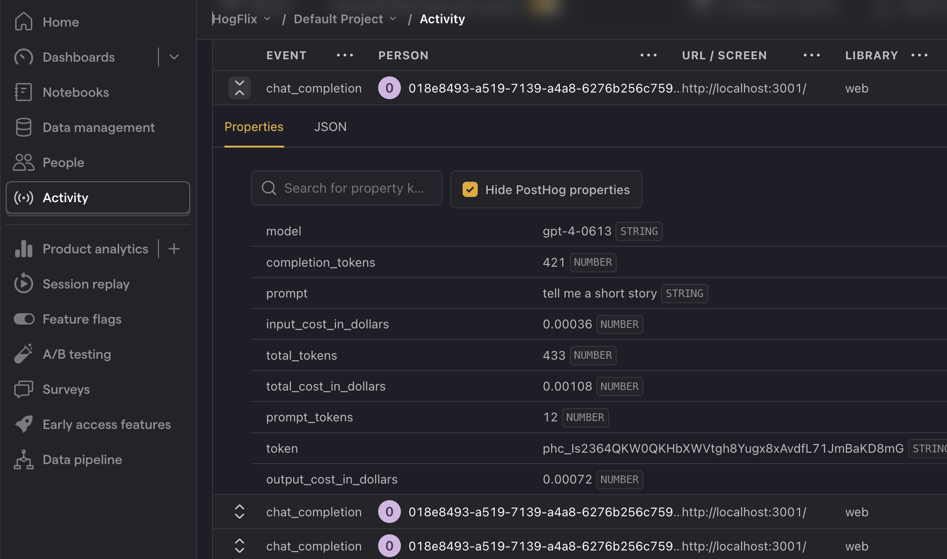Click the Notebooks icon in sidebar
Viewport: 947px width, 559px height.
coord(24,92)
